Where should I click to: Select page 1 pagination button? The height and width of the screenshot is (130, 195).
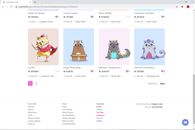(30, 84)
